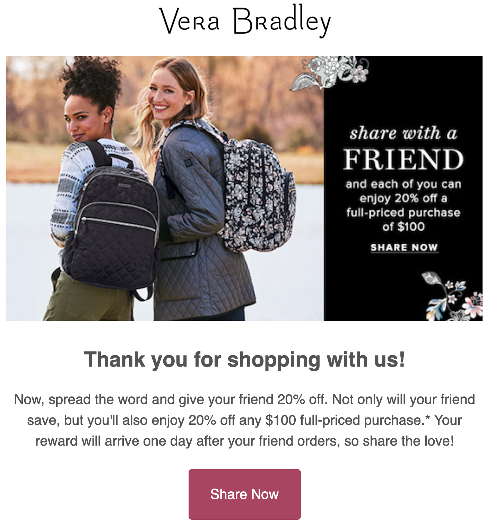This screenshot has height=526, width=486.
Task: Click the 'of $100' text in banner
Action: click(403, 227)
